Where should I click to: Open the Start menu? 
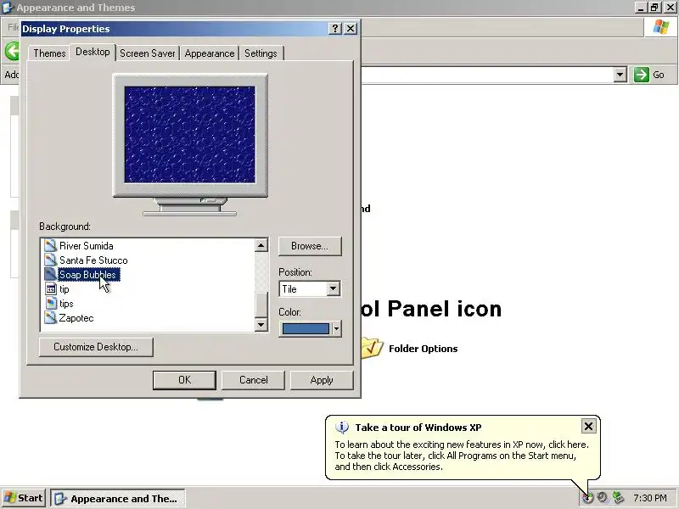(24, 498)
